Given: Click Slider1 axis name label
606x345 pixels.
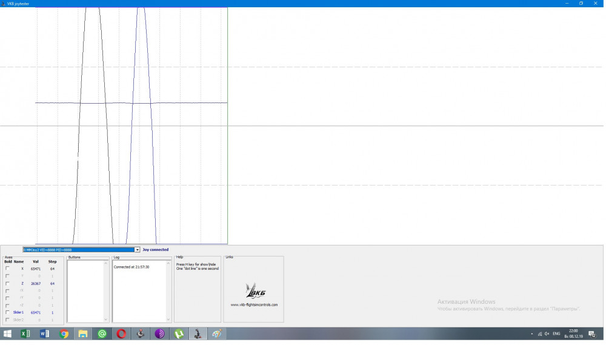Looking at the screenshot, I should (x=18, y=312).
